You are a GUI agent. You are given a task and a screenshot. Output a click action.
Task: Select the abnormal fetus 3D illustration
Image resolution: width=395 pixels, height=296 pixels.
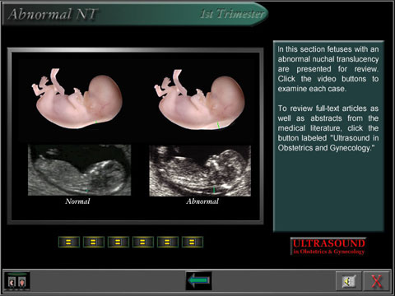click(x=199, y=99)
